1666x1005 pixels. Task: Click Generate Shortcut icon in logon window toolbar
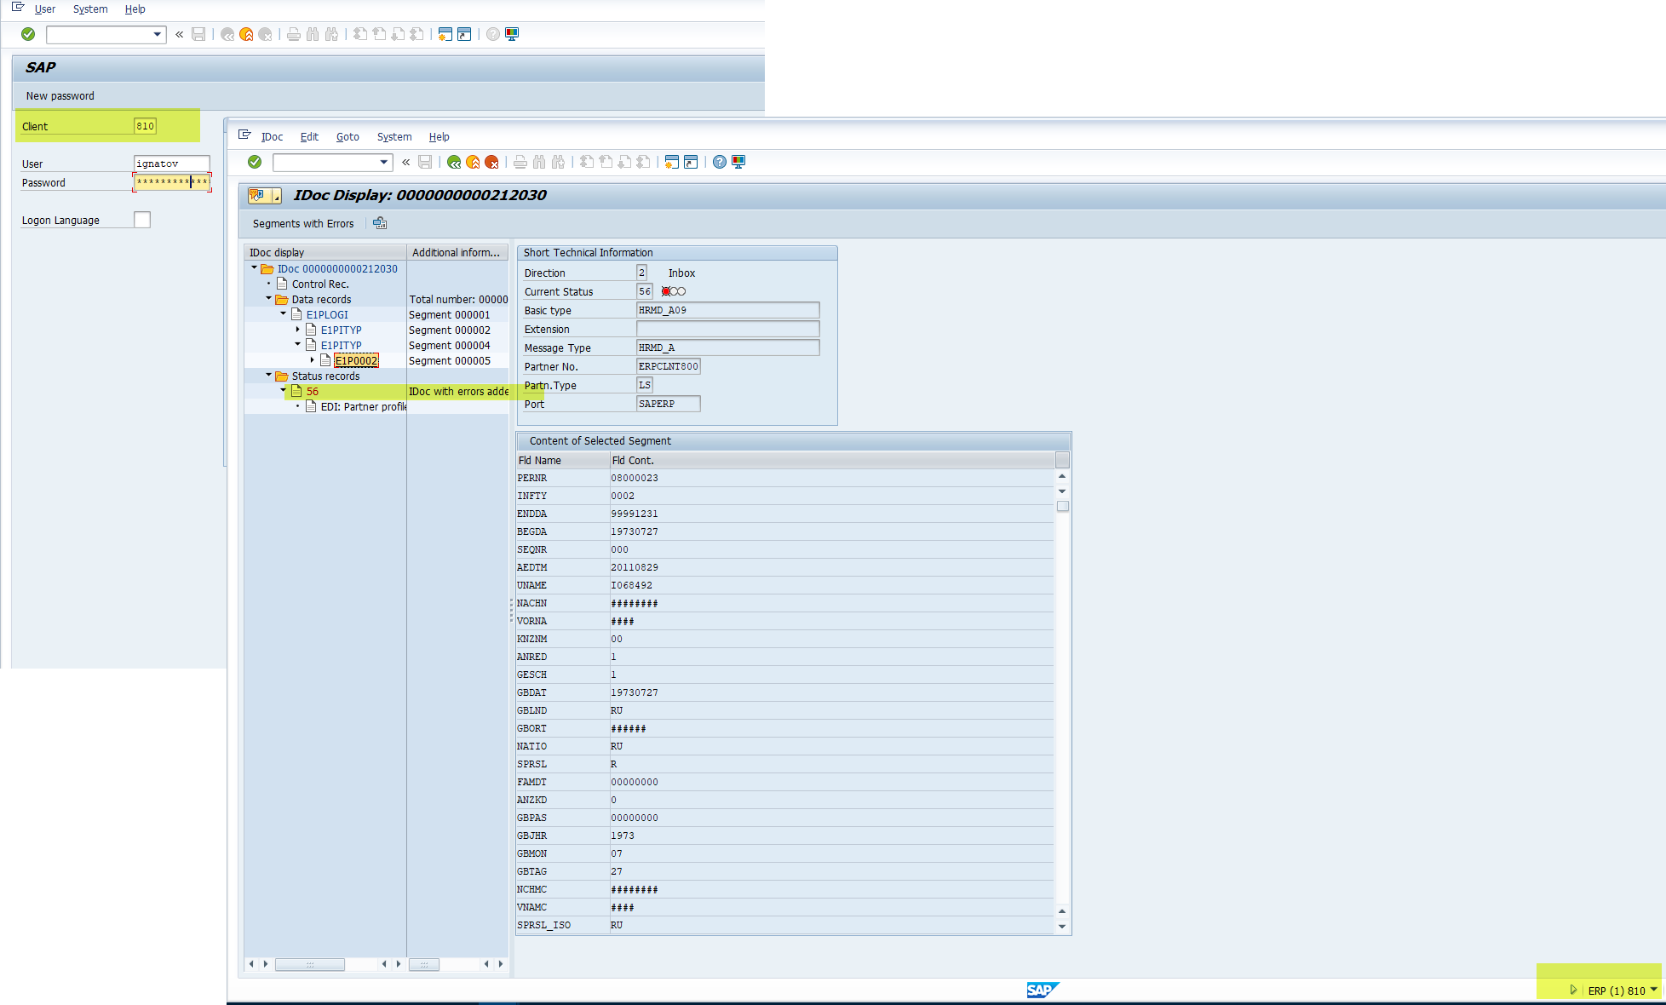click(x=464, y=34)
